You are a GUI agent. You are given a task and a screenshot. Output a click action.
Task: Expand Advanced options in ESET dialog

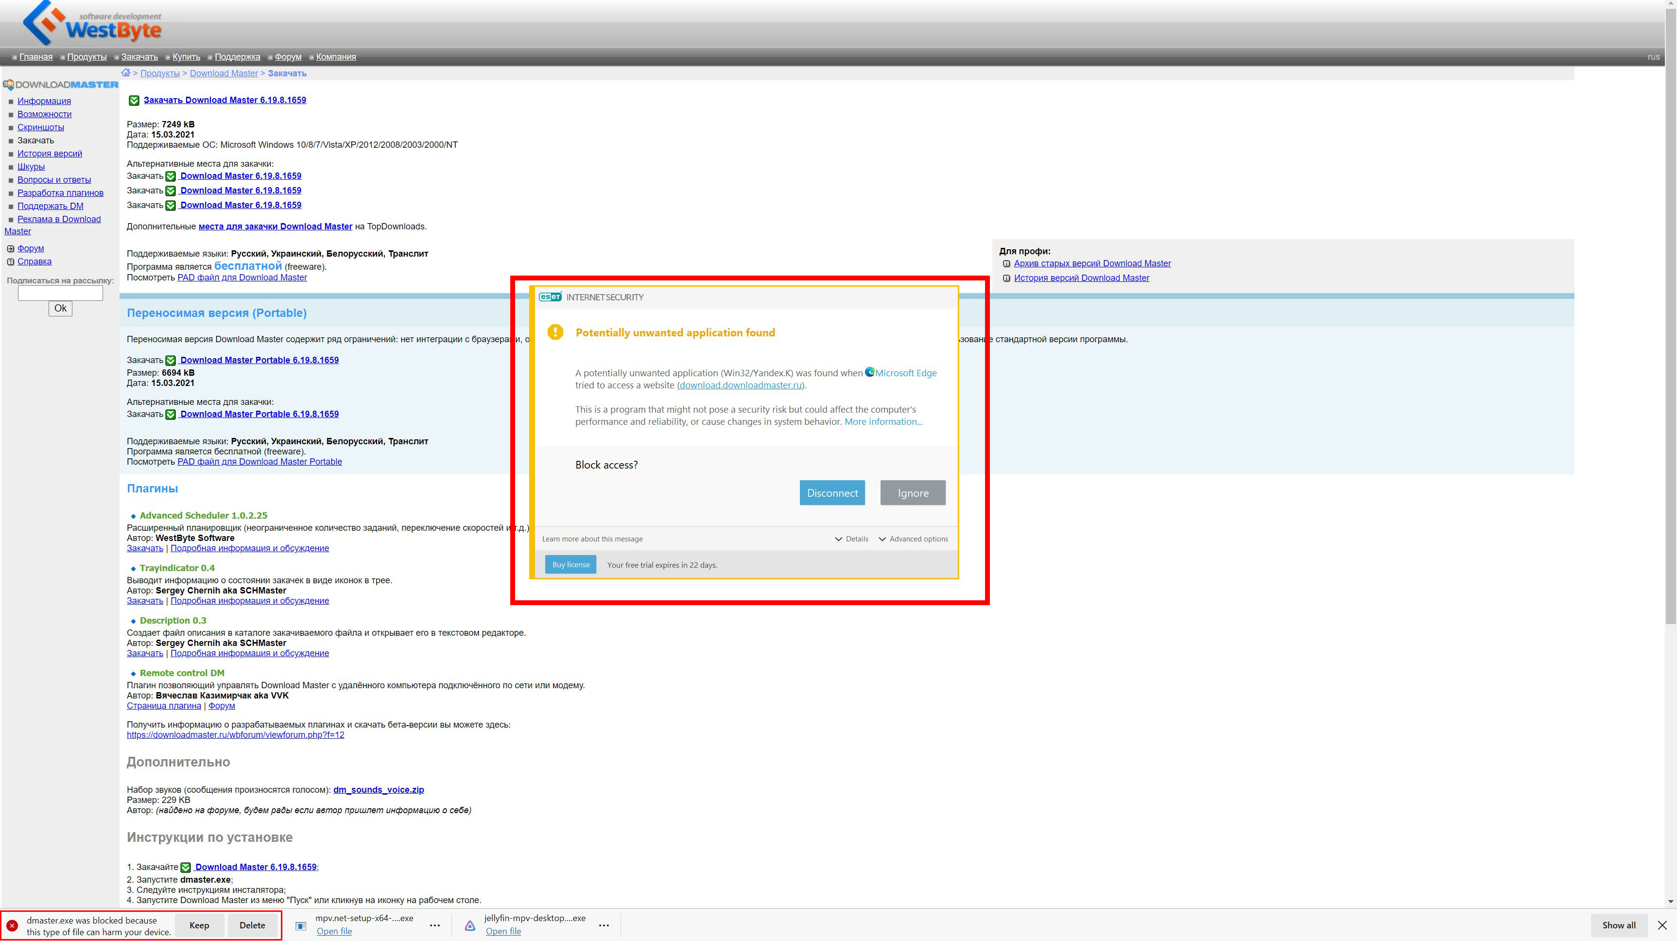point(913,539)
